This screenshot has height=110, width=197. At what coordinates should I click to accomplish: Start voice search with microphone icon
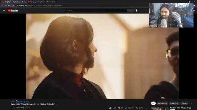136,11
